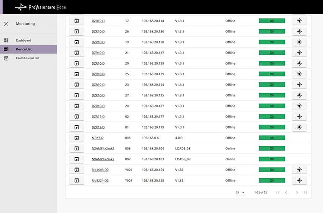Screen dimensions: 323x213
Task: Open detail icon for DZR12-D 02 row
Action: (76, 117)
